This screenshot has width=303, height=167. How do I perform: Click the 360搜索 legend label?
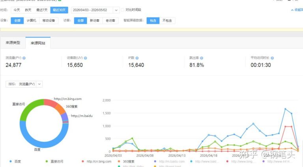pyautogui.click(x=129, y=161)
